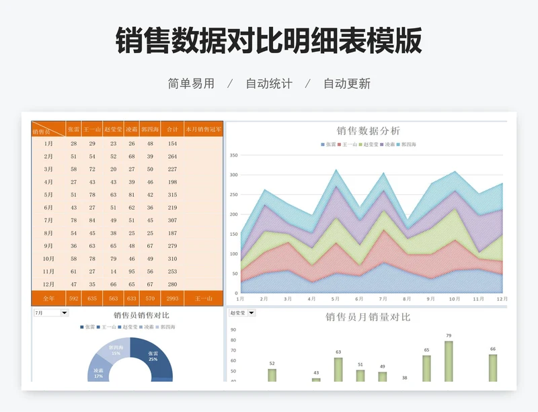Click the 635 yearly total cell
Screen dimensions: 538x412
(x=92, y=298)
